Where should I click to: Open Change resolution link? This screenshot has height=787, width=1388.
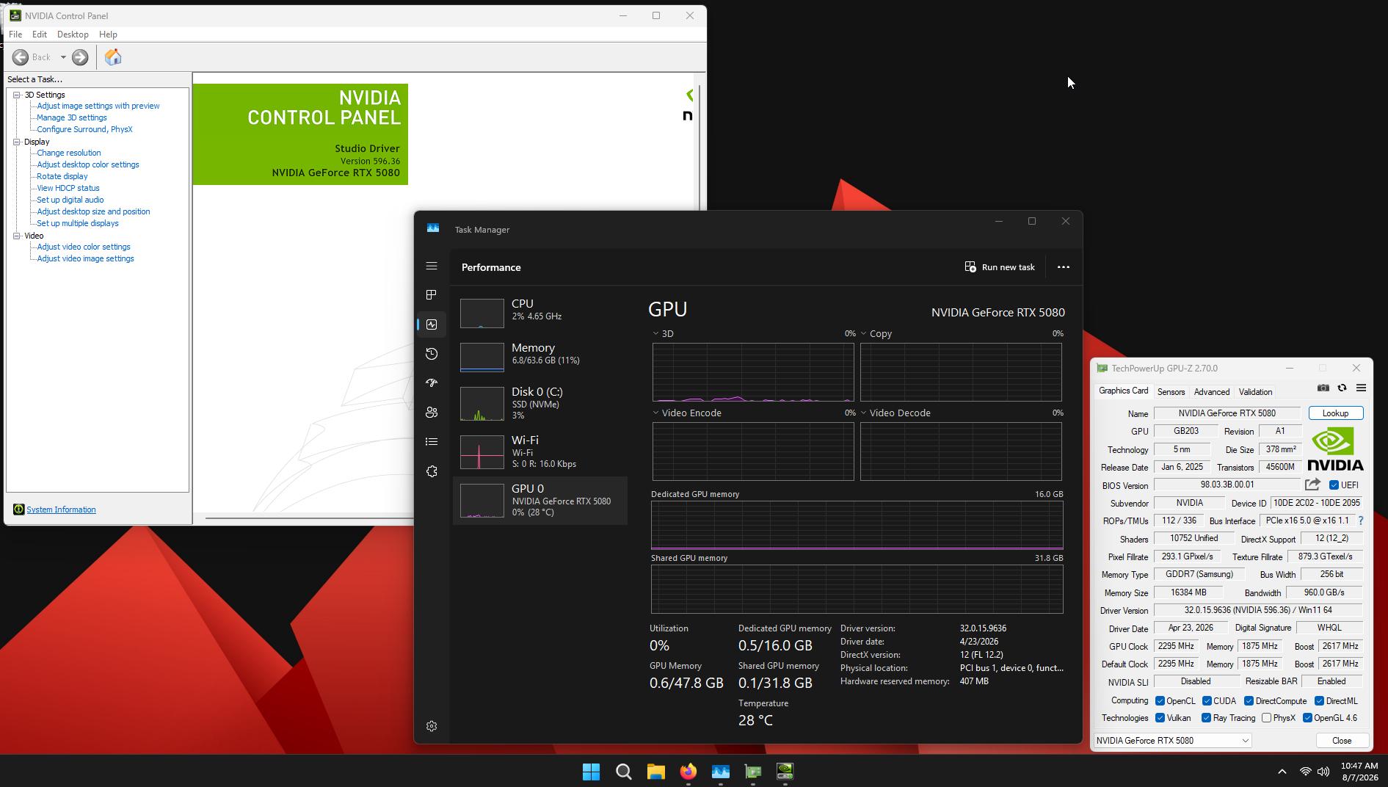point(69,153)
